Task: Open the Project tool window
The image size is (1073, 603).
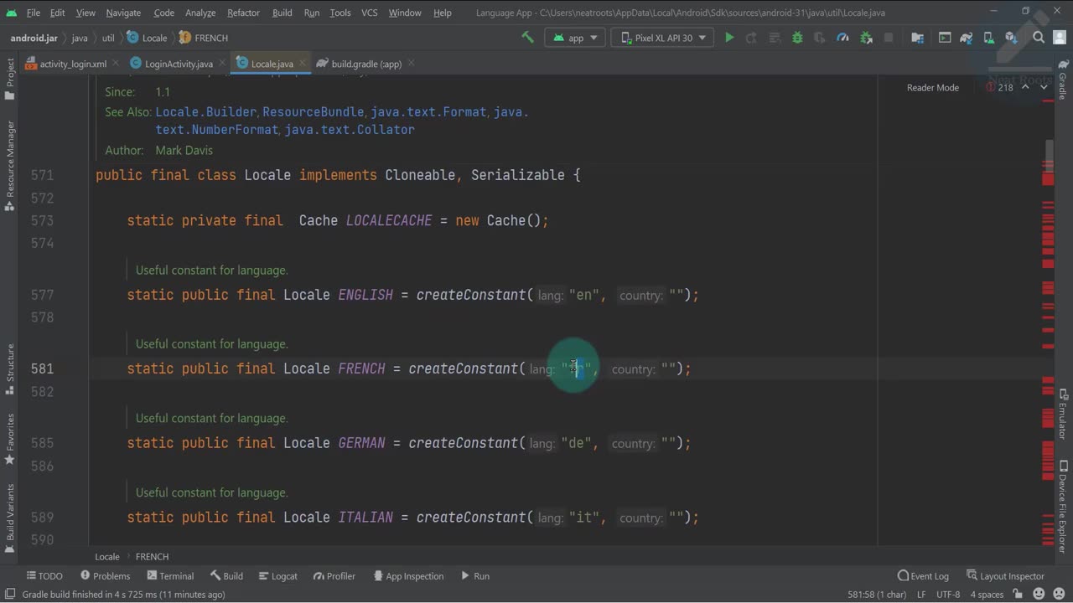Action: [x=10, y=79]
